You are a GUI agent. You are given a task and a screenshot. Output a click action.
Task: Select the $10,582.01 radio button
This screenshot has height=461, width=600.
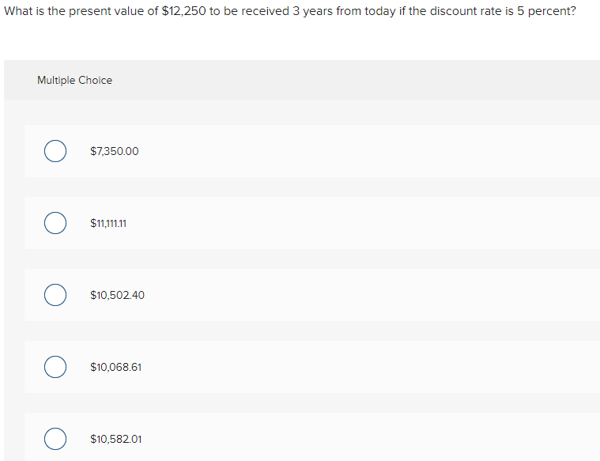(x=55, y=439)
